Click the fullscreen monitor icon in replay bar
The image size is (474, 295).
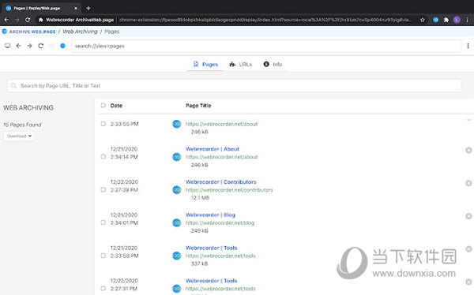point(8,46)
